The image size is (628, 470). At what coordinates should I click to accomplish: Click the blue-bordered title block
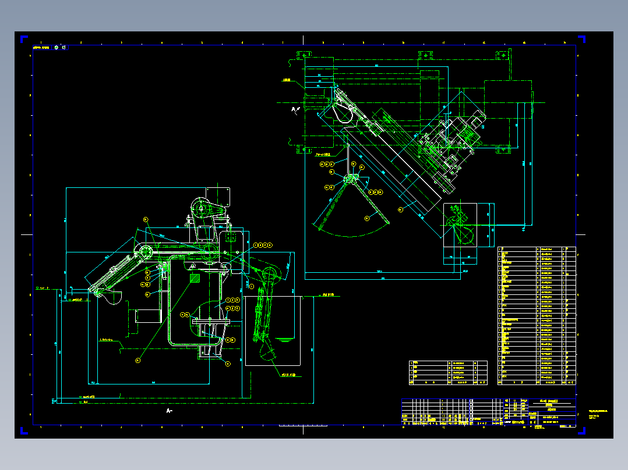tap(489, 412)
